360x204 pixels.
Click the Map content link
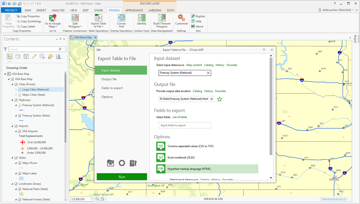coord(194,65)
